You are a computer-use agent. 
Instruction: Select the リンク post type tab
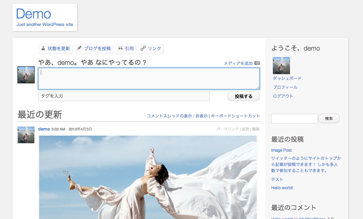(151, 49)
